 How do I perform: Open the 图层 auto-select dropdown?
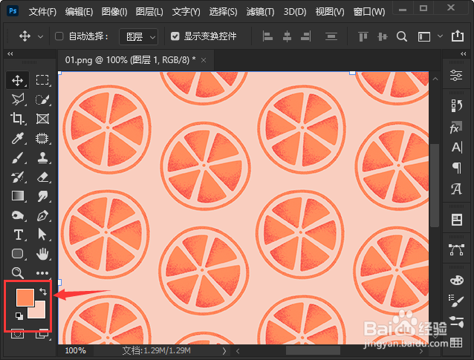(x=139, y=37)
